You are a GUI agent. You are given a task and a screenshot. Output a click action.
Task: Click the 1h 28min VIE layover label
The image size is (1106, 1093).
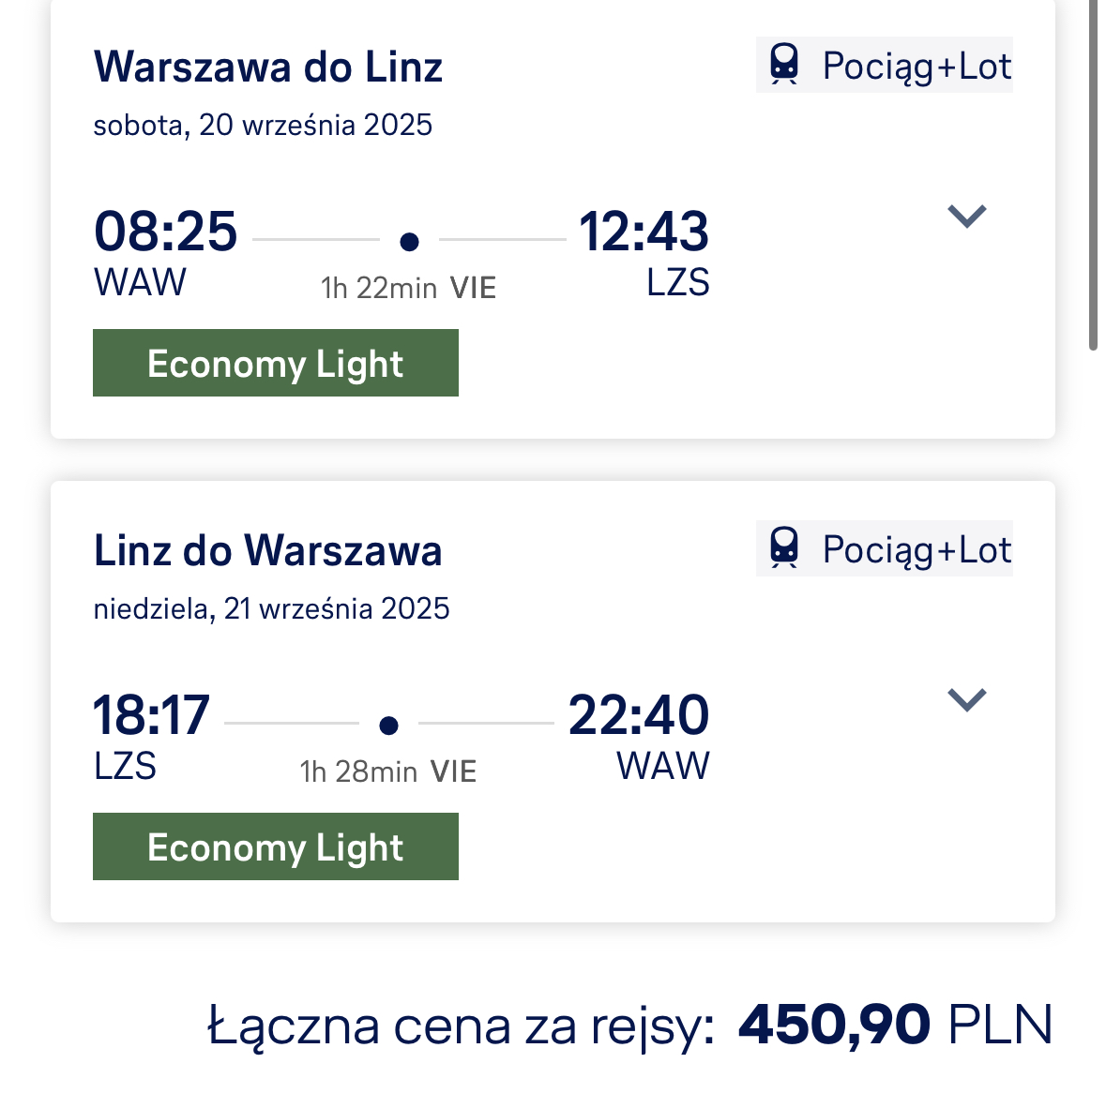click(x=388, y=771)
